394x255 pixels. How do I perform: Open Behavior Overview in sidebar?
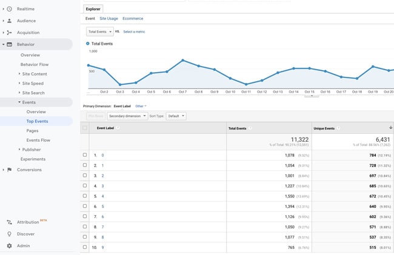30,55
